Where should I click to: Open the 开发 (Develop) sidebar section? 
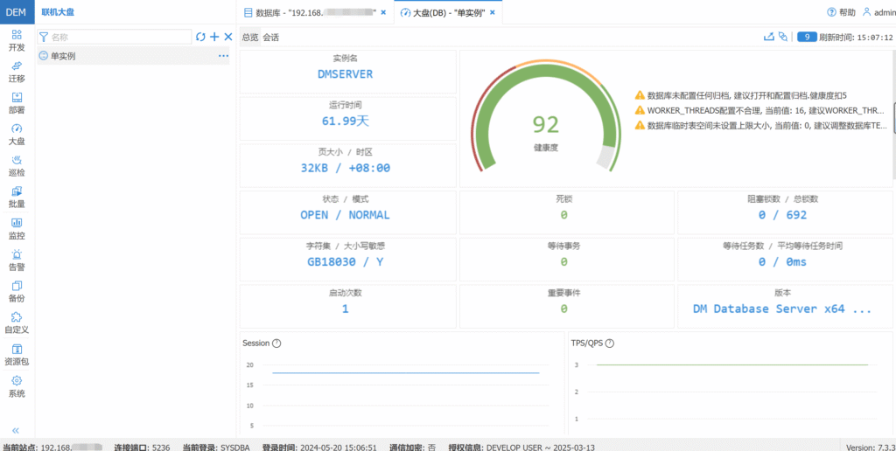(17, 39)
